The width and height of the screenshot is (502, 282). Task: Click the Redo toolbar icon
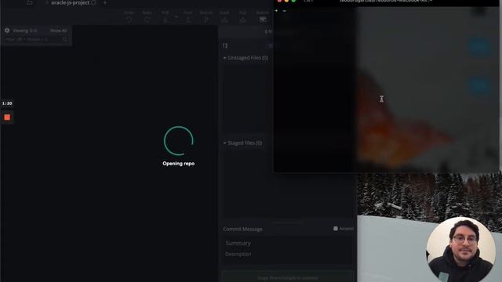click(147, 20)
